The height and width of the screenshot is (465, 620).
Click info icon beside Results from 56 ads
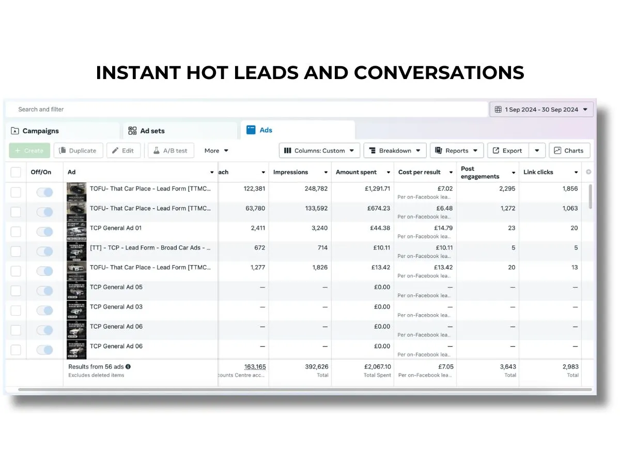click(128, 367)
